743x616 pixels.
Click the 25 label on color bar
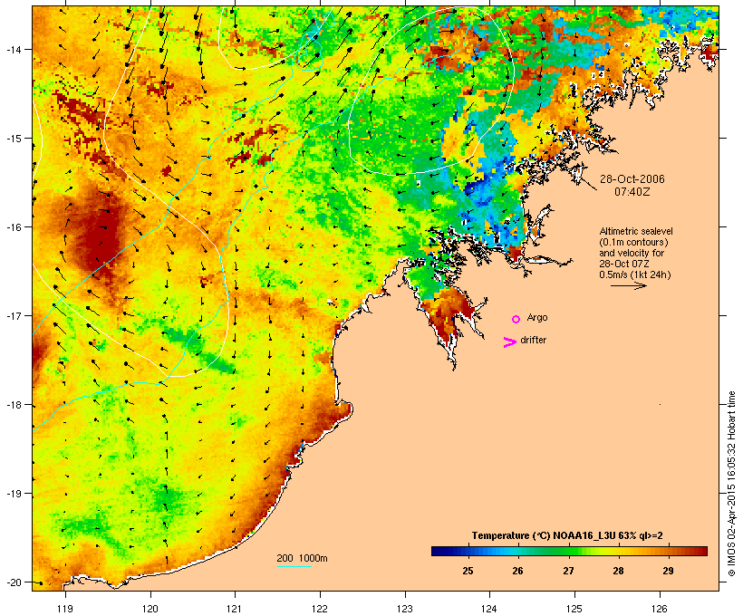coord(468,571)
